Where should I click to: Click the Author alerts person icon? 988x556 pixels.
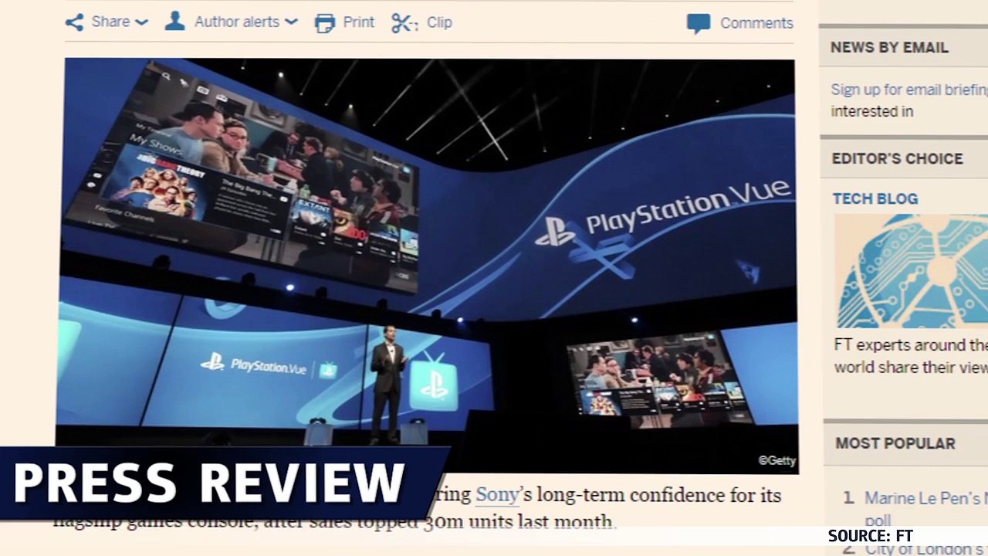click(175, 22)
